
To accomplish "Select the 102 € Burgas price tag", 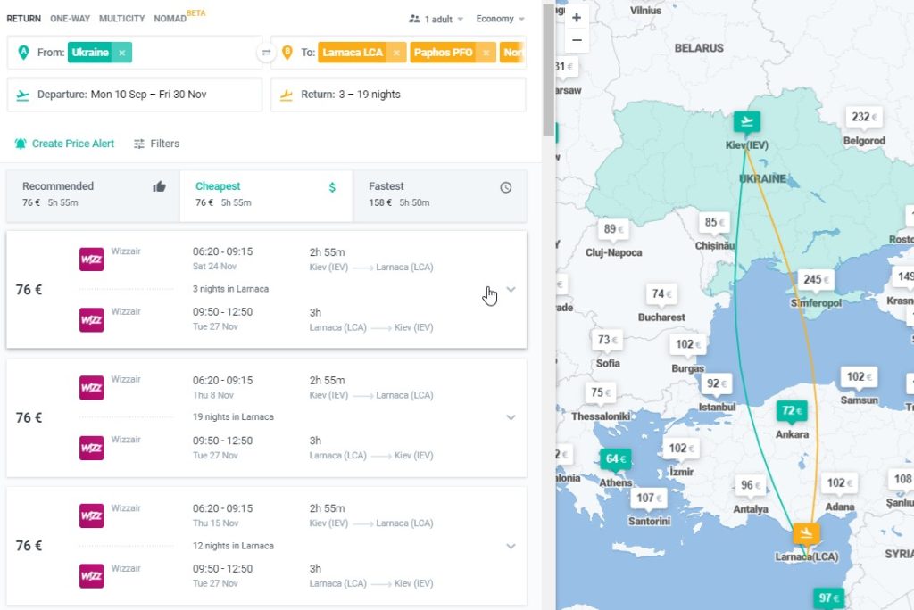I will tap(688, 344).
